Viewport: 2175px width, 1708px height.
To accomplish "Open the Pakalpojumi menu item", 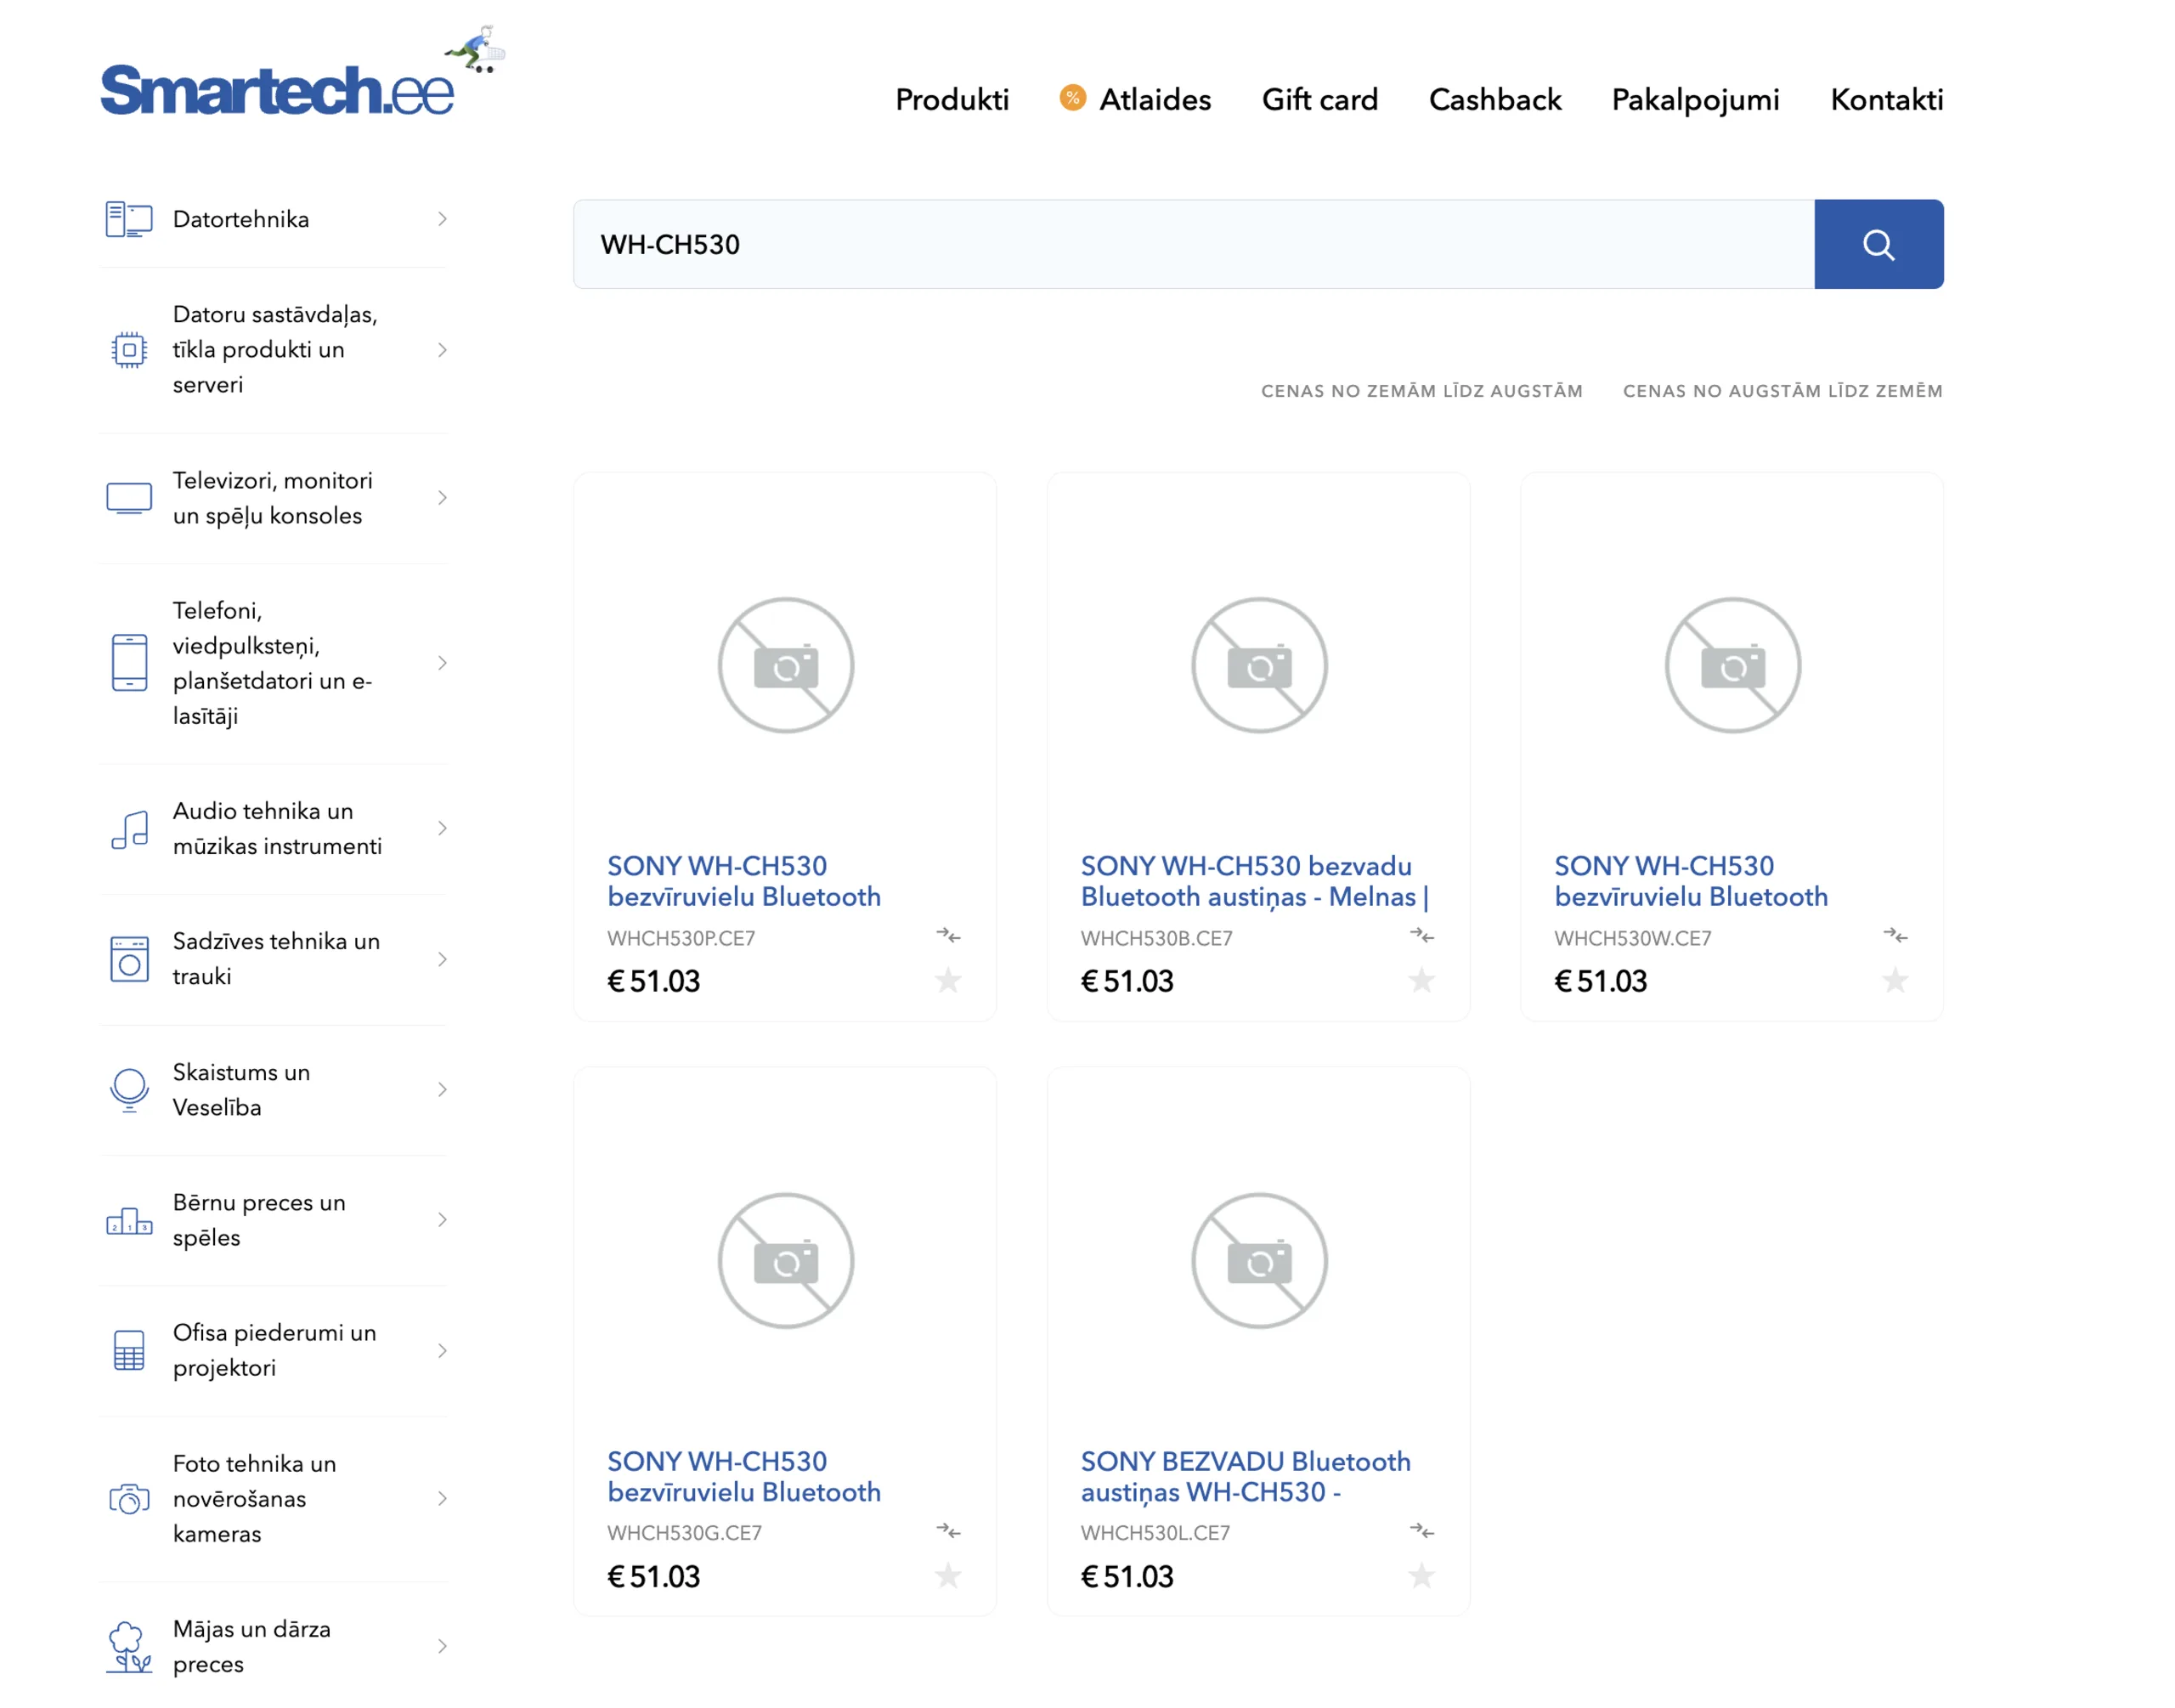I will click(1695, 100).
